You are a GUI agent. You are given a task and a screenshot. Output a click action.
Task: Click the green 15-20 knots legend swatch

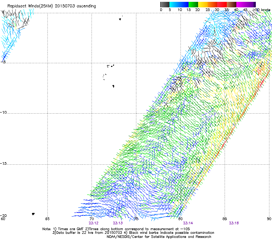[193, 4]
